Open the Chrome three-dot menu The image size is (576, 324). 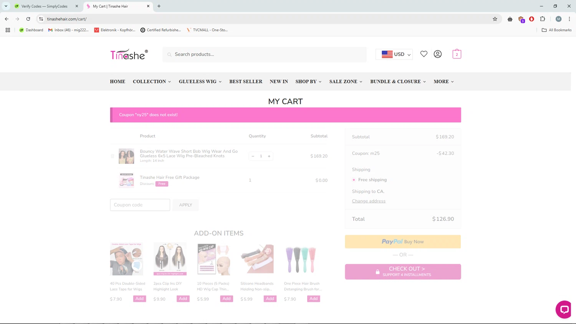click(569, 19)
